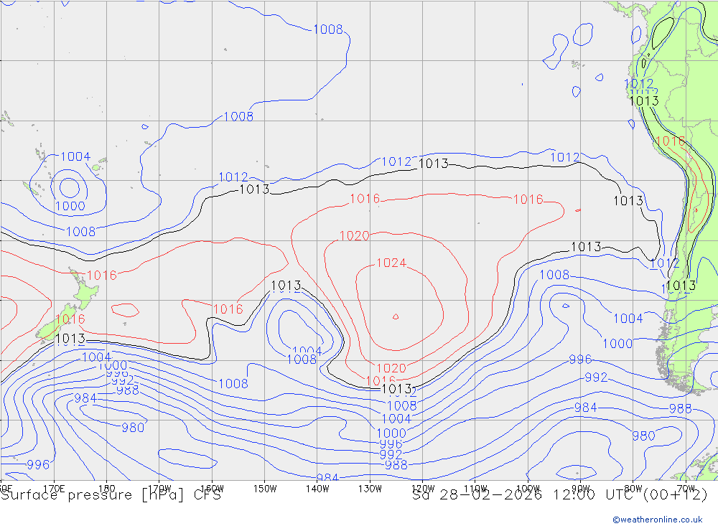Click the 90W longitude label
Screen dimensions: 718x526
tap(581, 489)
